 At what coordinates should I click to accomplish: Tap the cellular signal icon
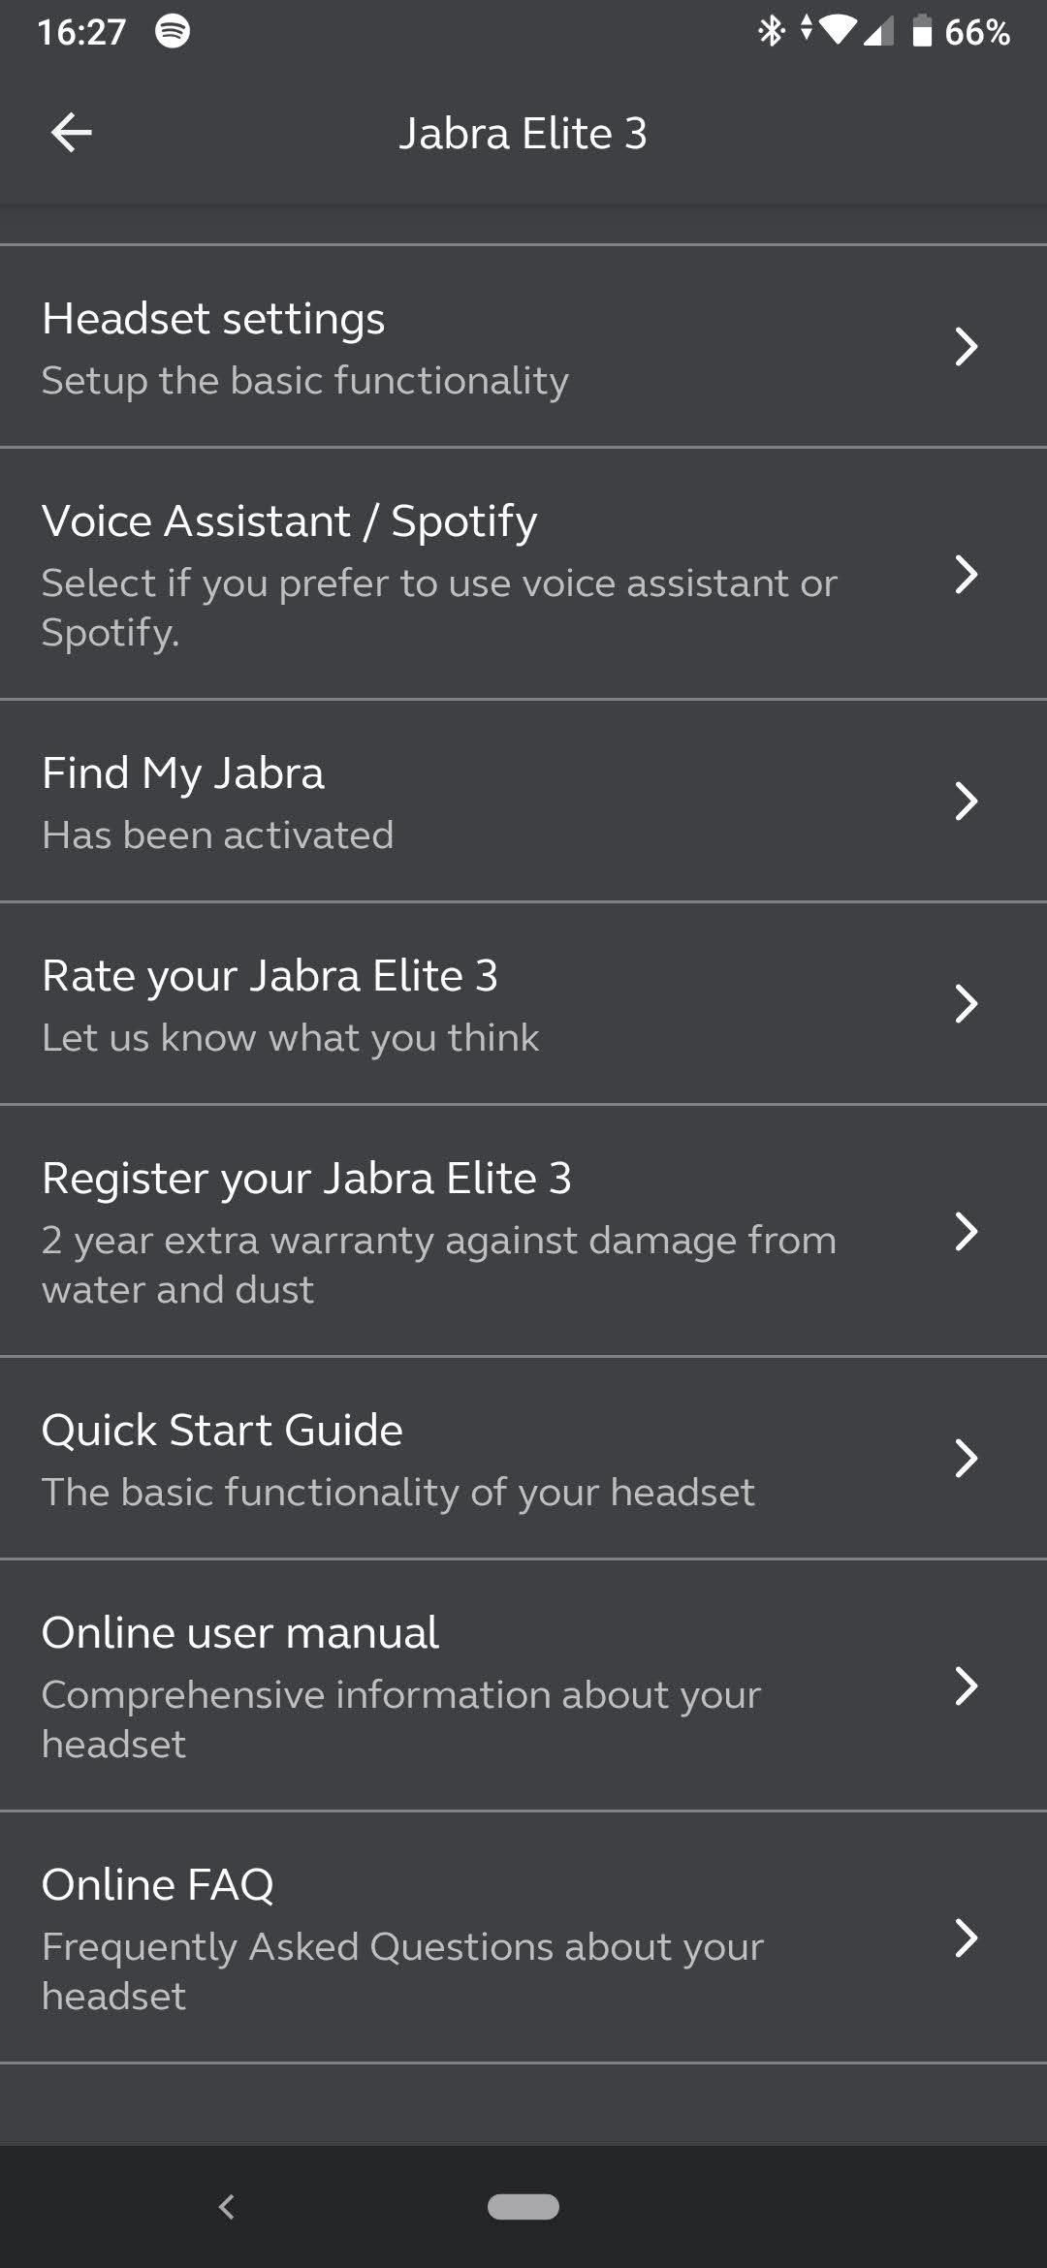(878, 33)
